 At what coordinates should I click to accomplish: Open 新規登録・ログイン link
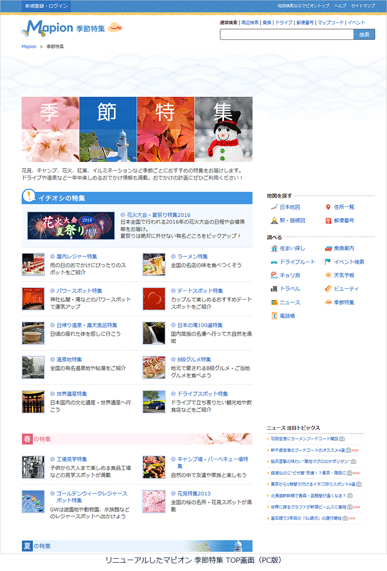point(46,6)
